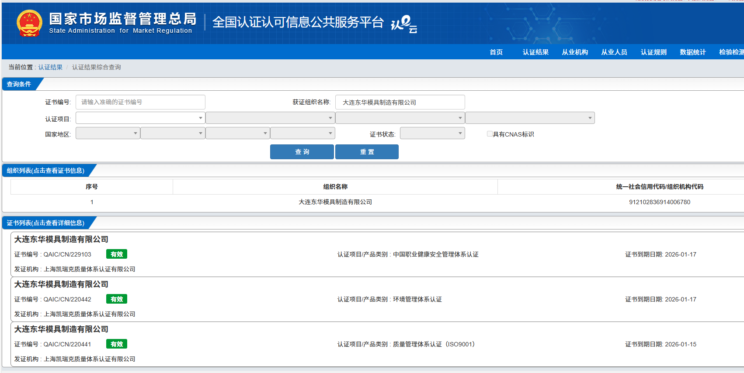Click the national emblem logo
This screenshot has height=373, width=744.
click(x=29, y=23)
